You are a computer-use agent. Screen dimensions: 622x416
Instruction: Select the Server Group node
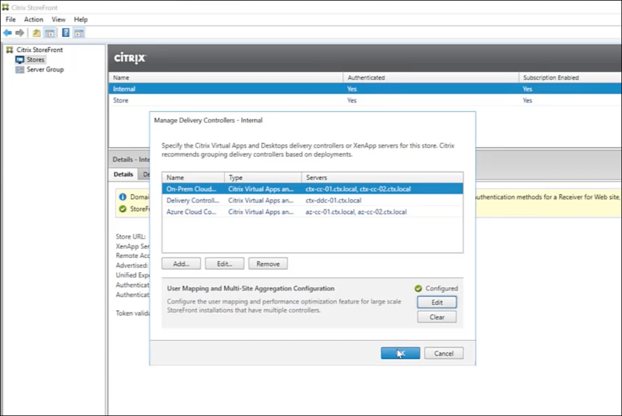[x=44, y=69]
